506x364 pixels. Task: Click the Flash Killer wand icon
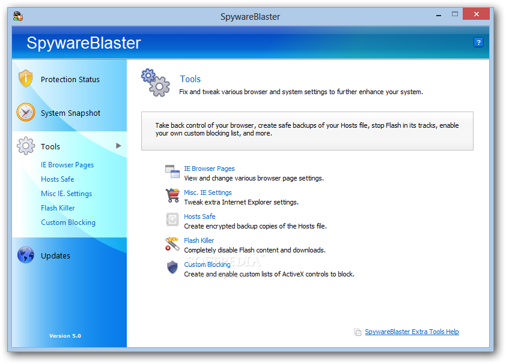172,243
